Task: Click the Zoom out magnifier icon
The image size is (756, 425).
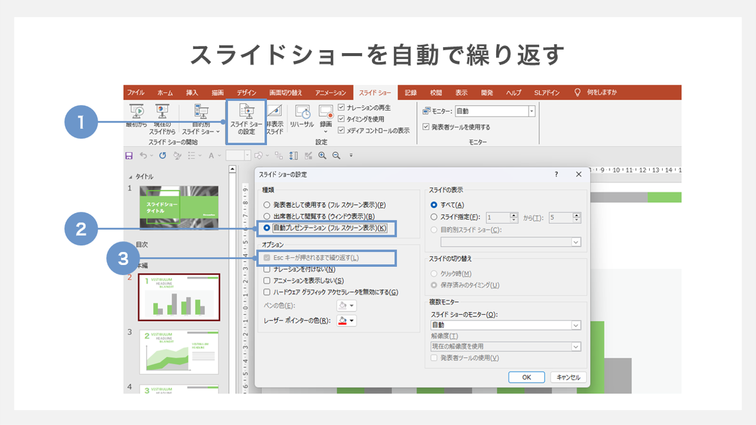Action: (x=336, y=155)
